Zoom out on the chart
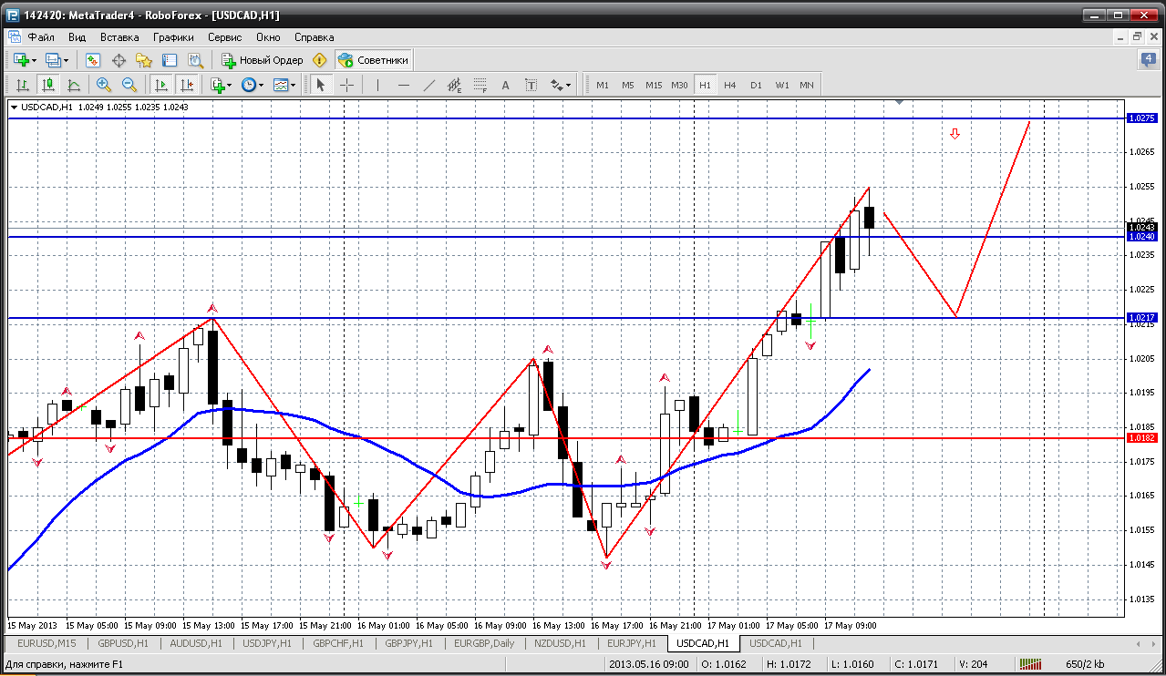This screenshot has width=1166, height=676. click(x=129, y=85)
